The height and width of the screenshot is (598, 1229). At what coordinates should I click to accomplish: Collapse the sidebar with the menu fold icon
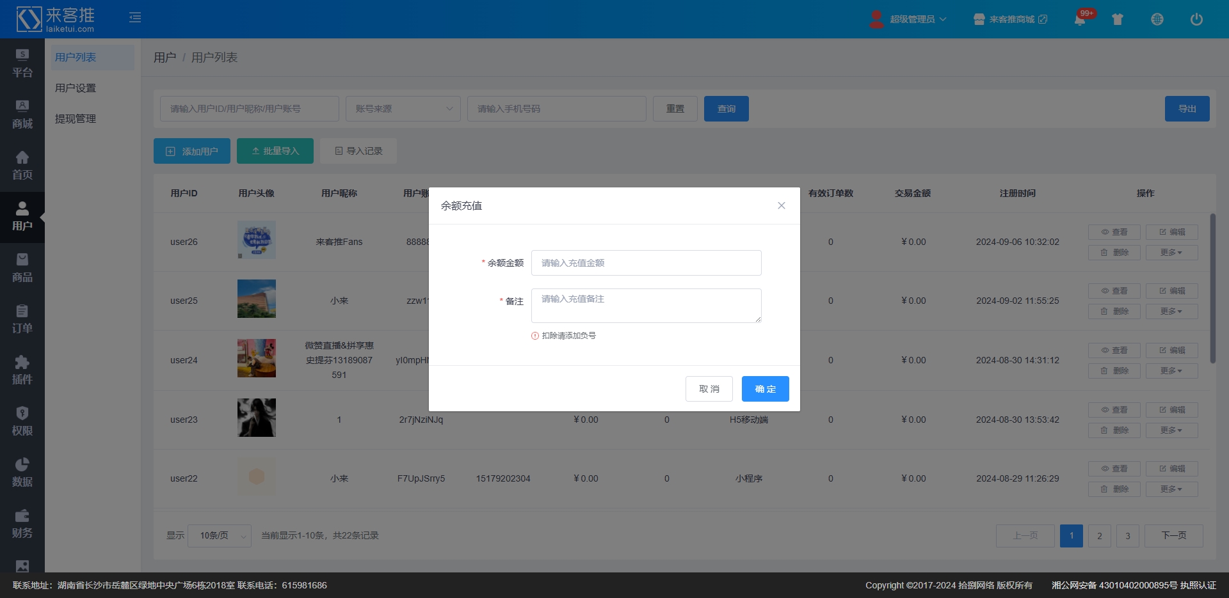coord(135,18)
